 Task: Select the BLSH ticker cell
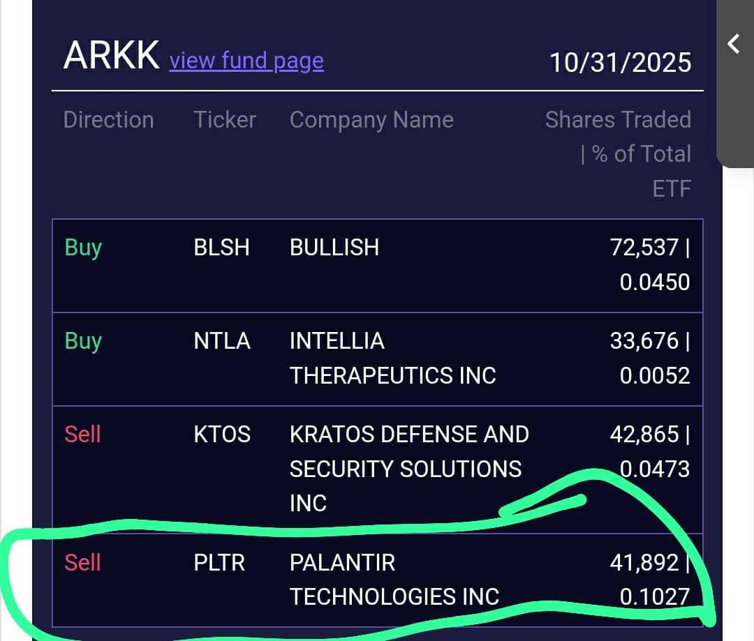click(x=222, y=248)
